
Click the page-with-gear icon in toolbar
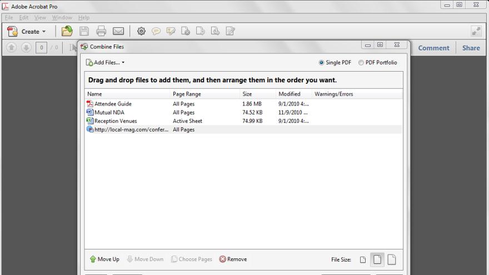click(x=186, y=31)
